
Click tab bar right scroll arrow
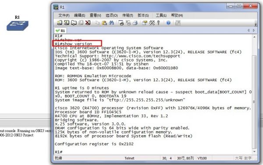coord(254,30)
